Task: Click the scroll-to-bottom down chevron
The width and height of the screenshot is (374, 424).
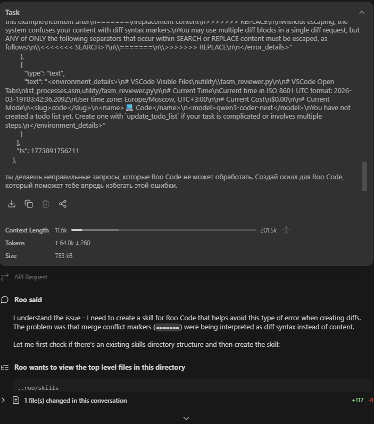Action: [x=186, y=418]
